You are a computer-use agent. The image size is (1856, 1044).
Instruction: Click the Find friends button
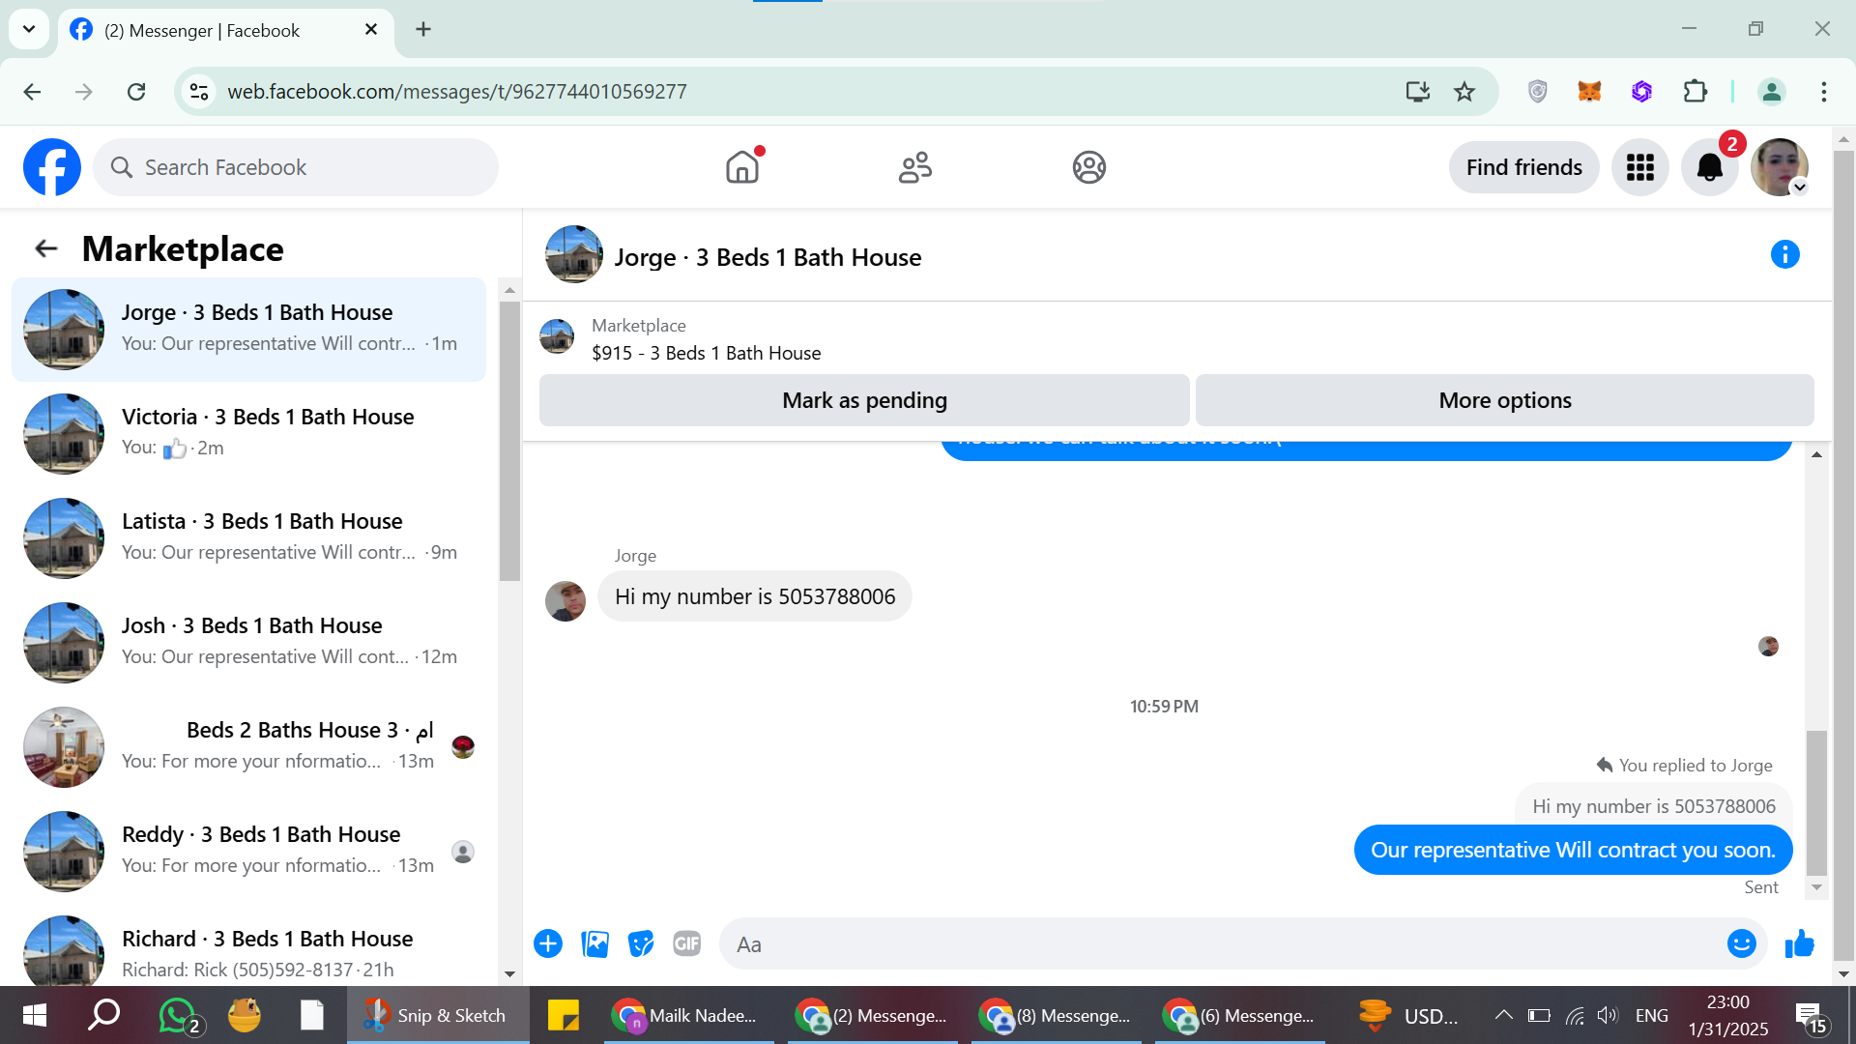pyautogui.click(x=1523, y=167)
